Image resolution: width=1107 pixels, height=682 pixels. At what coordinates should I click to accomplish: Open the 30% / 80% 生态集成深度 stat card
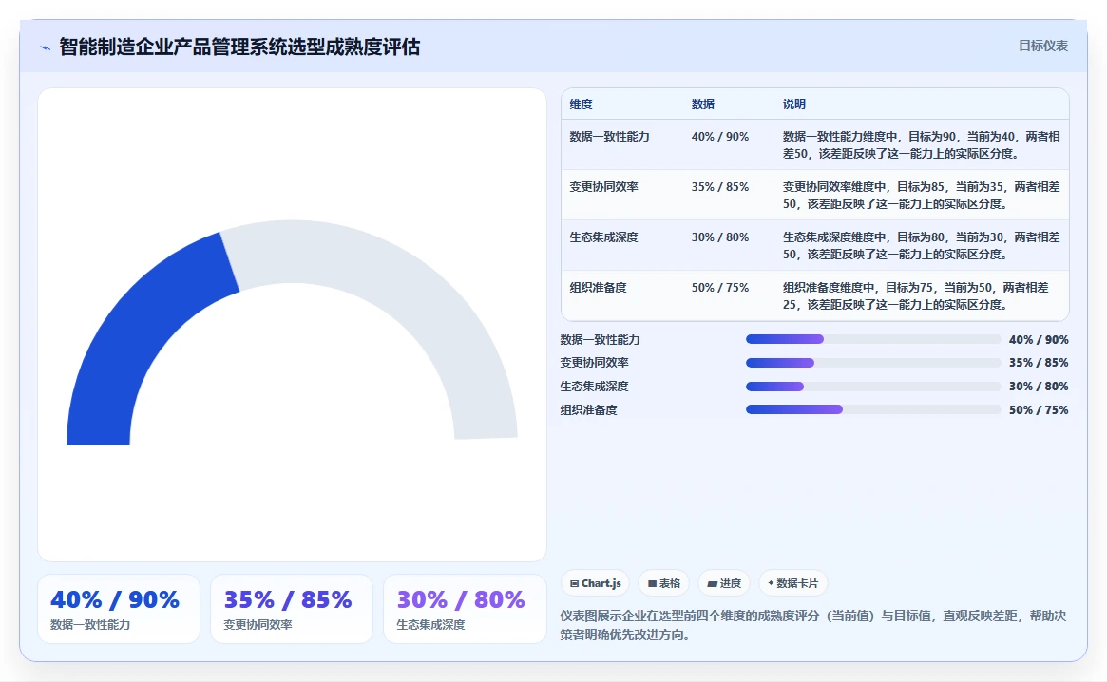click(x=465, y=609)
